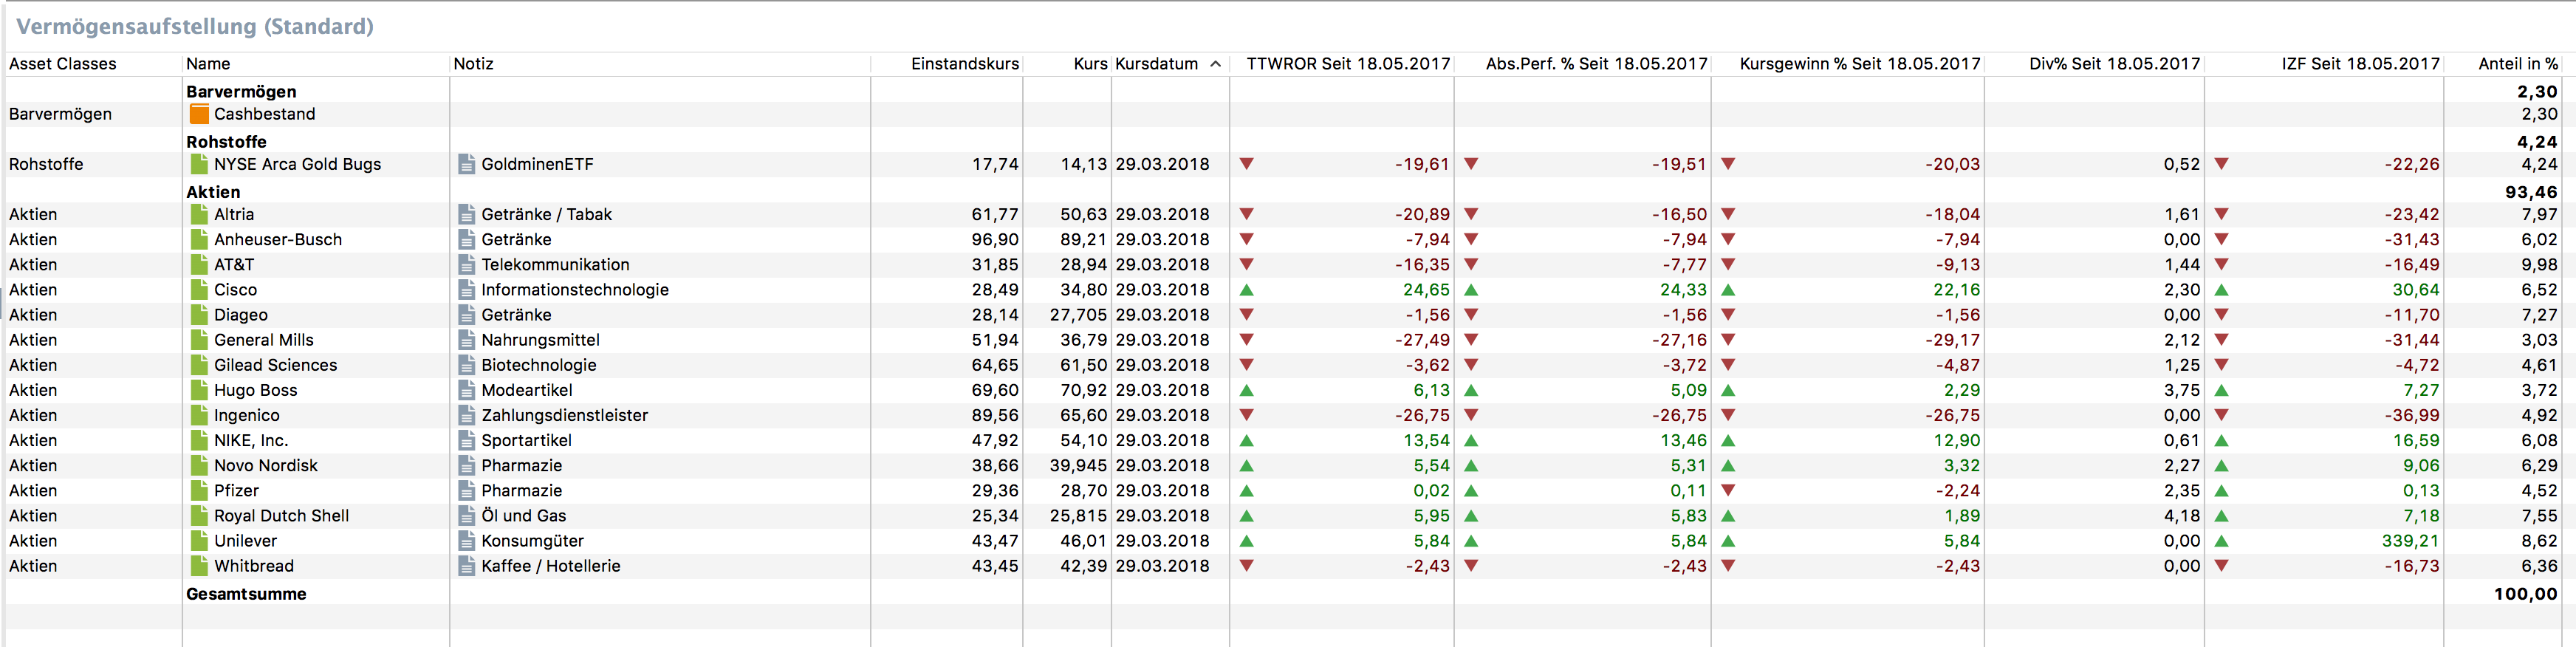The height and width of the screenshot is (647, 2576).
Task: Select the Gesamtsumme total row
Action: [246, 594]
